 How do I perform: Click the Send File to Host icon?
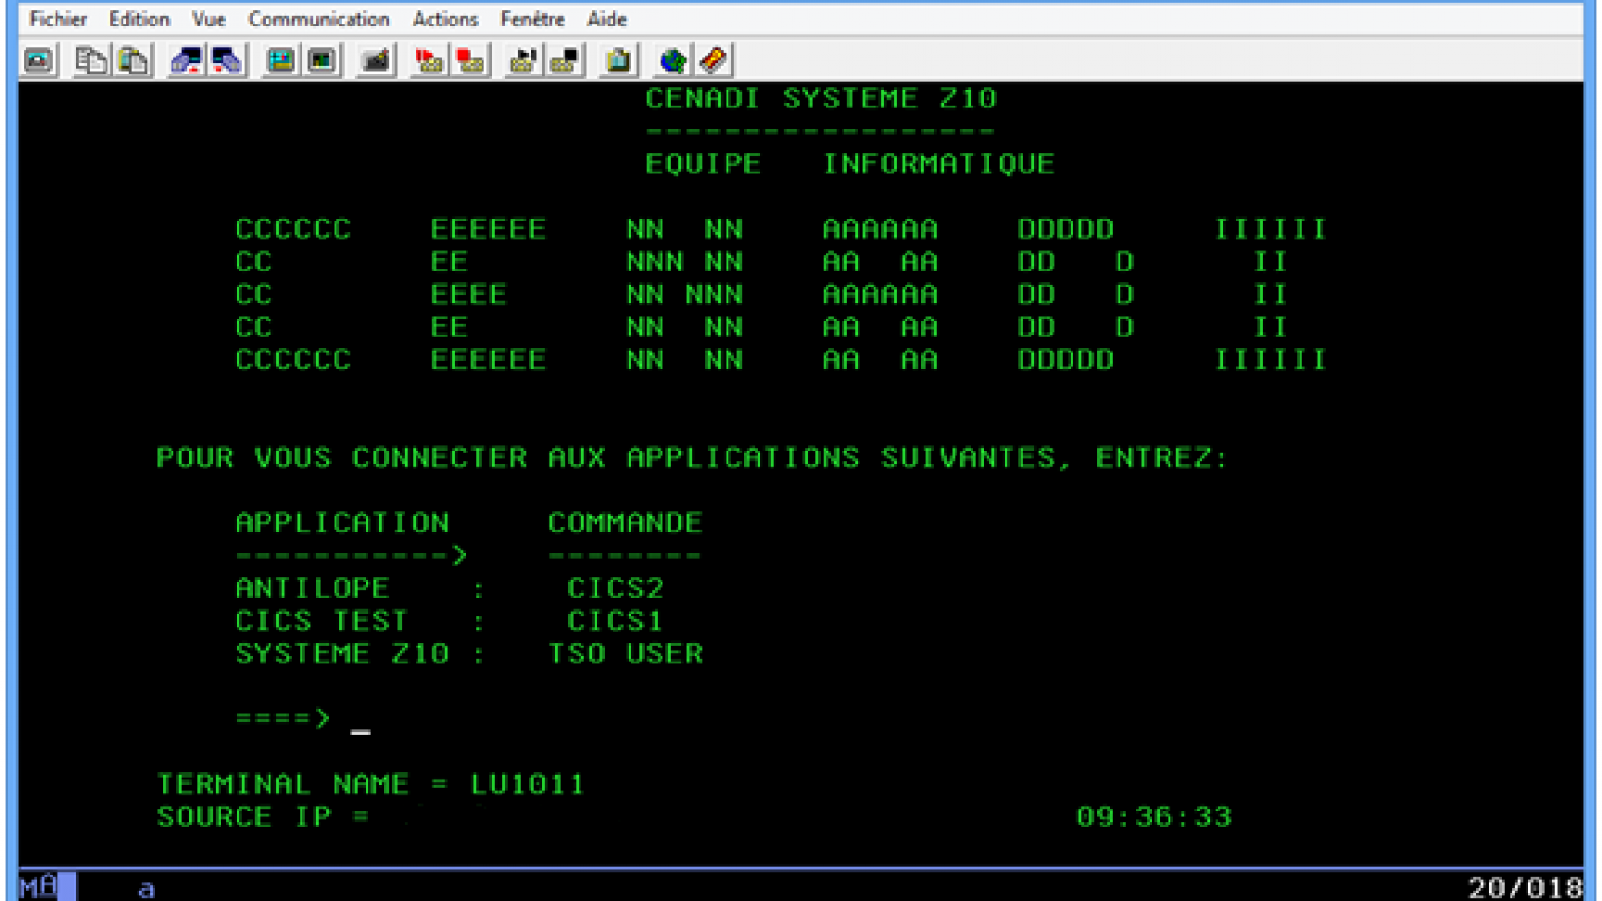tap(186, 60)
